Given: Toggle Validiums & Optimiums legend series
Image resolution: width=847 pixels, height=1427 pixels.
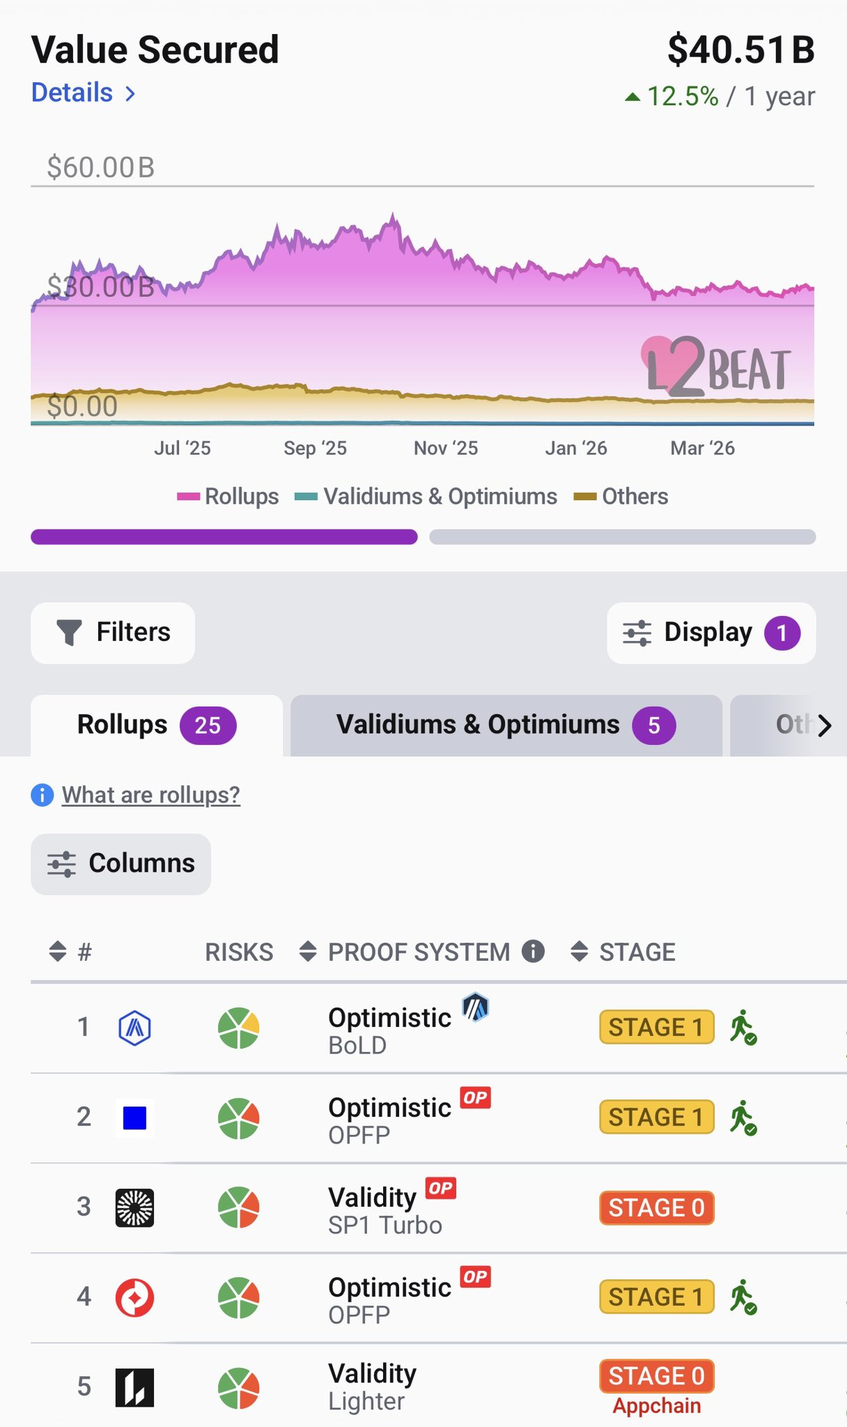Looking at the screenshot, I should pyautogui.click(x=426, y=496).
